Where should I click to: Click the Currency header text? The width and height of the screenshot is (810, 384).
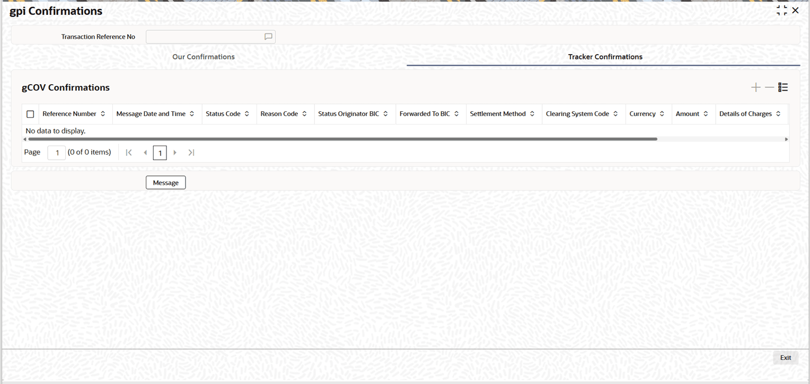642,114
